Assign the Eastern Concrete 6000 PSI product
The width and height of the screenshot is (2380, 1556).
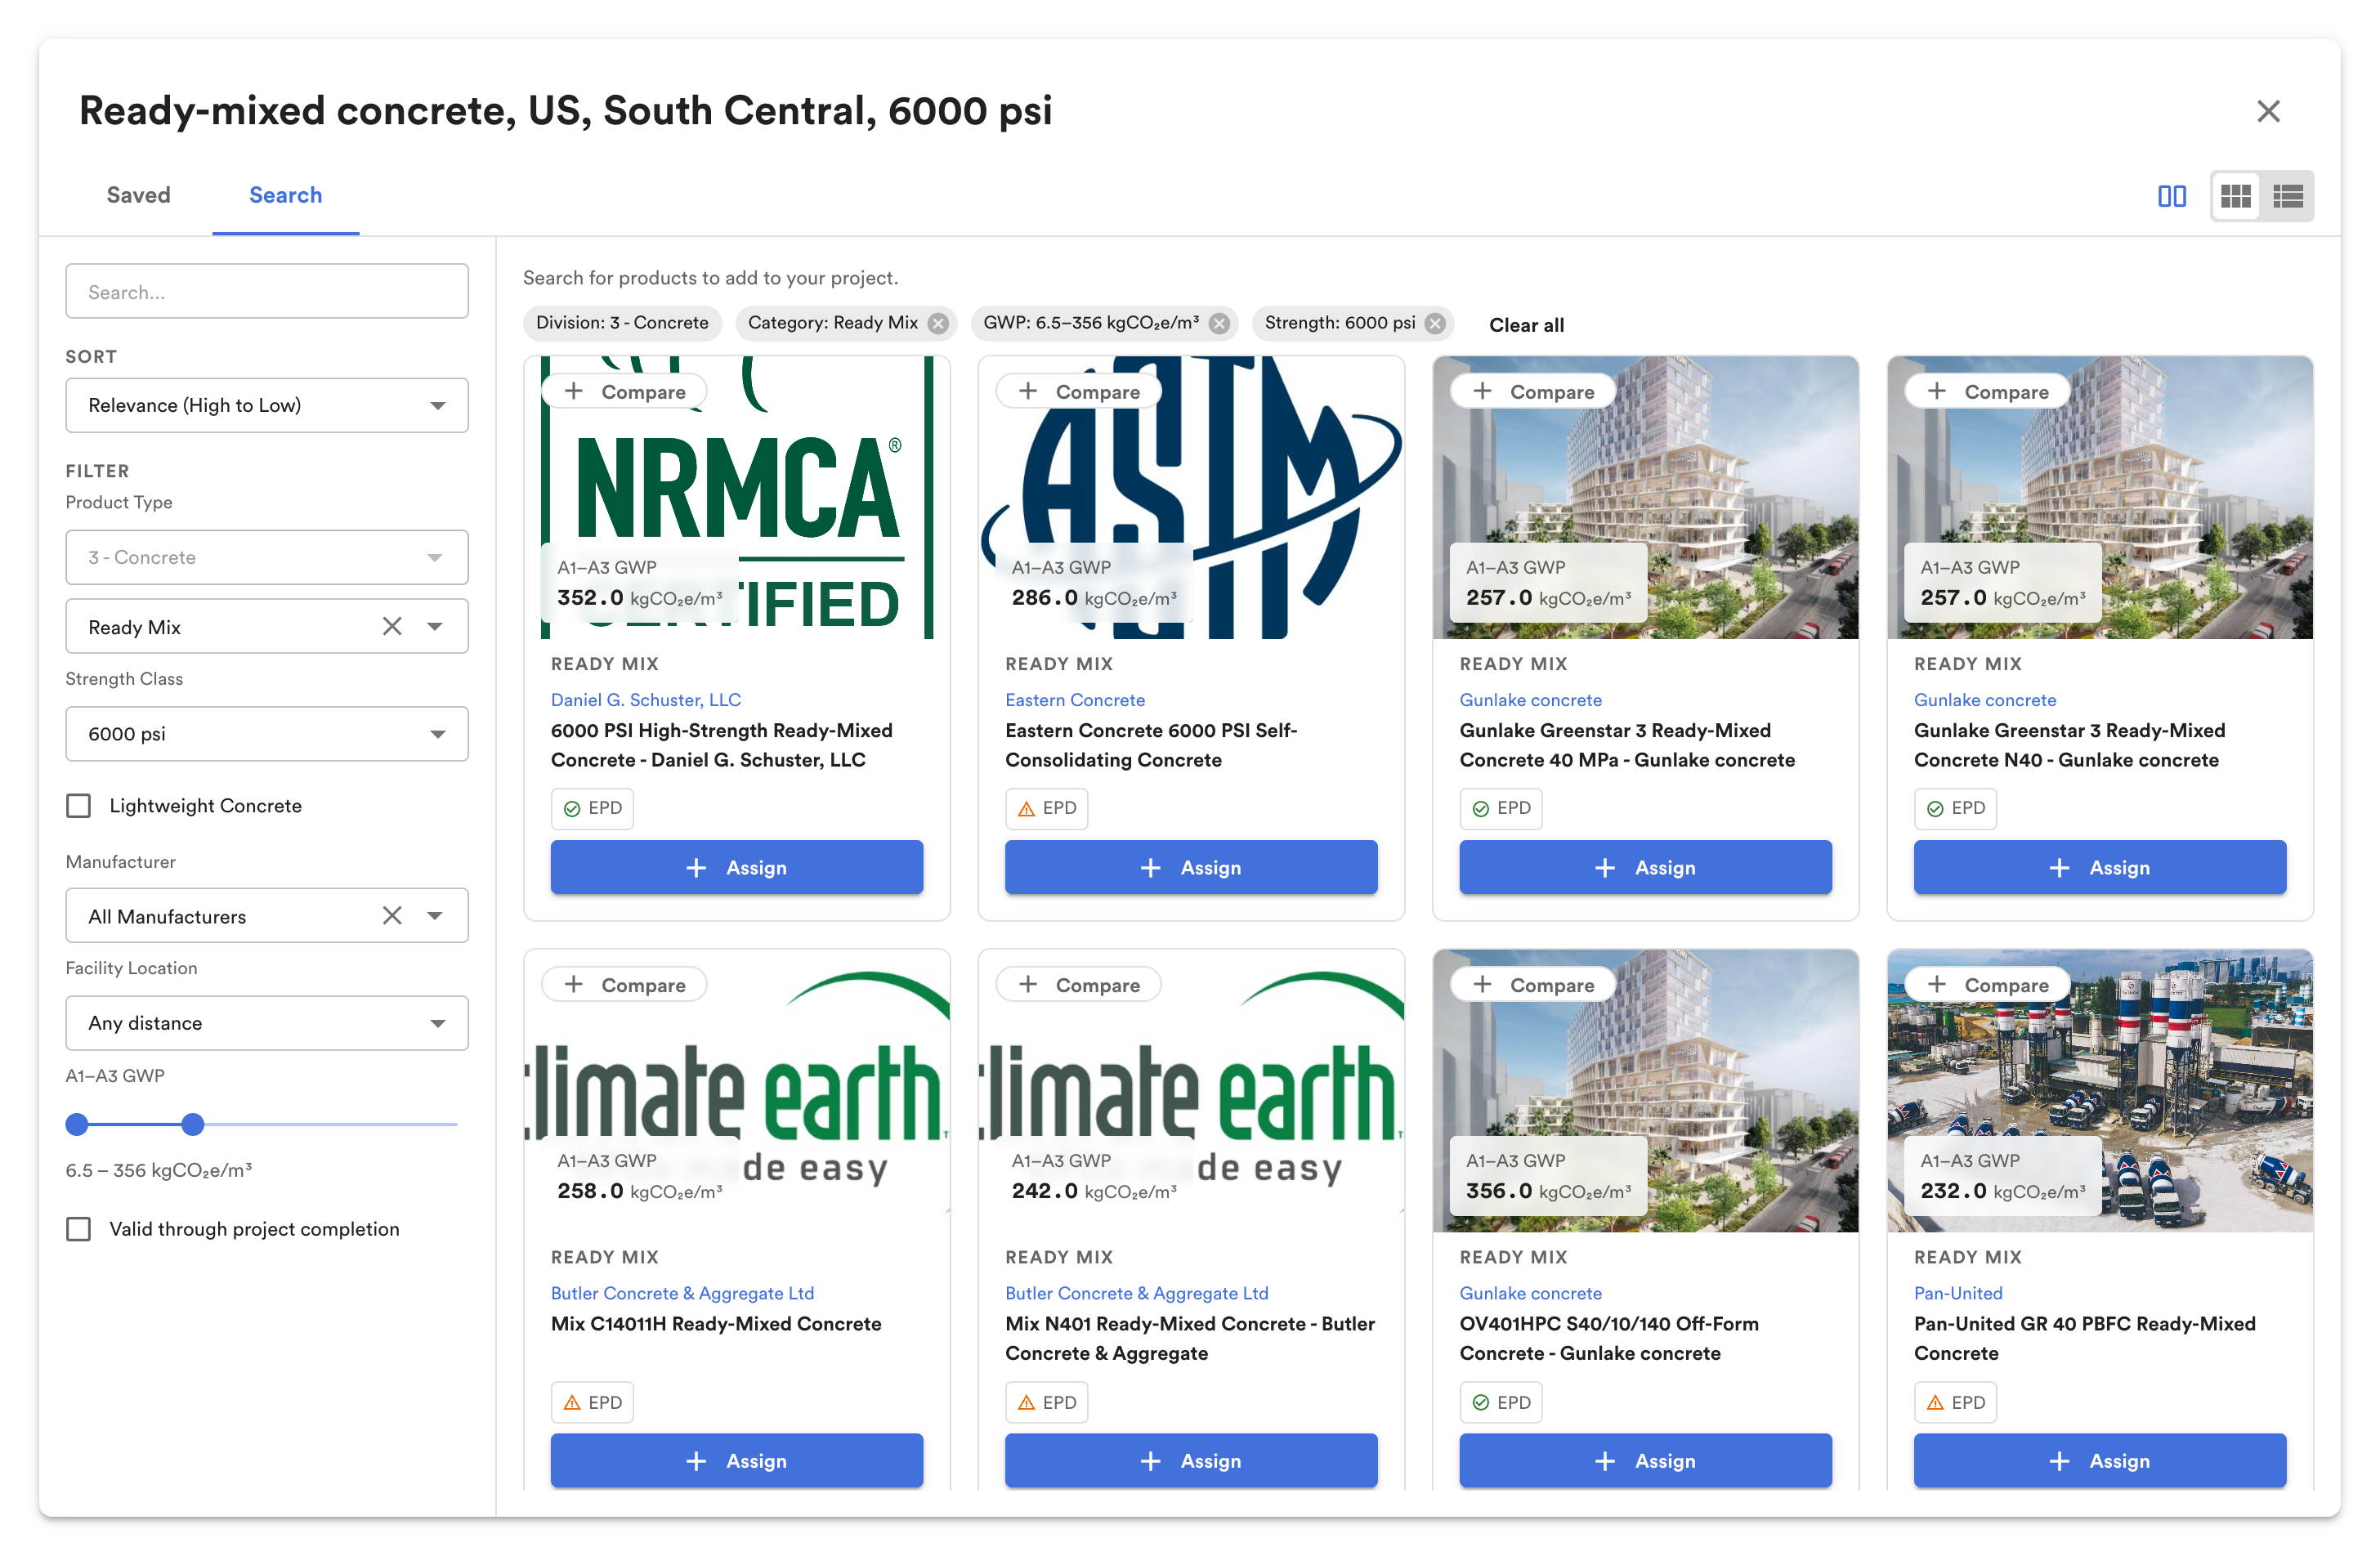coord(1191,867)
